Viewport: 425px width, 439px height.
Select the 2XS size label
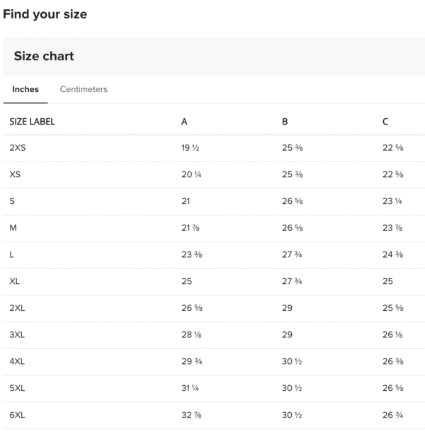tap(17, 148)
